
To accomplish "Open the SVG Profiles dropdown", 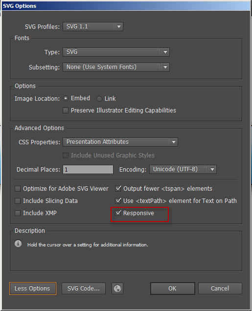I will pos(93,26).
